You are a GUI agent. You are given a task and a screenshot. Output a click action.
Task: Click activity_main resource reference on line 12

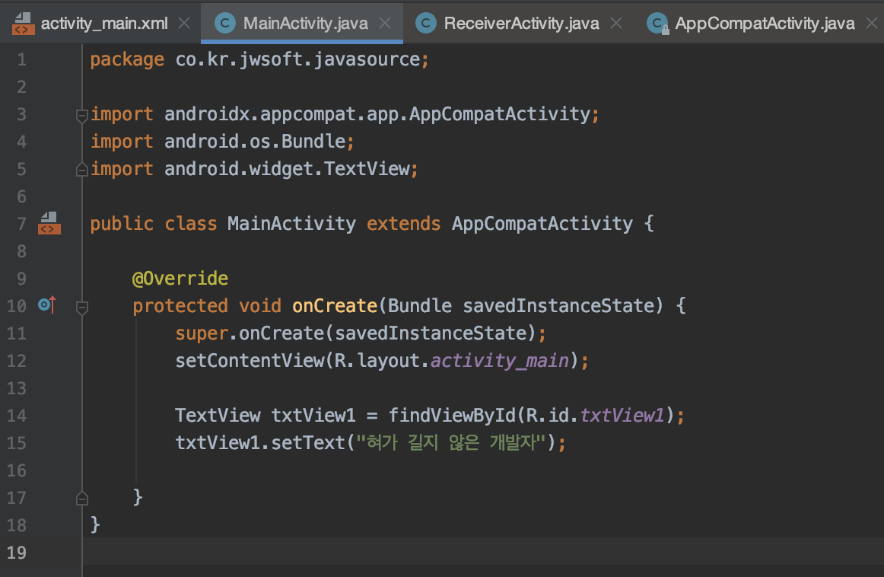coord(500,360)
